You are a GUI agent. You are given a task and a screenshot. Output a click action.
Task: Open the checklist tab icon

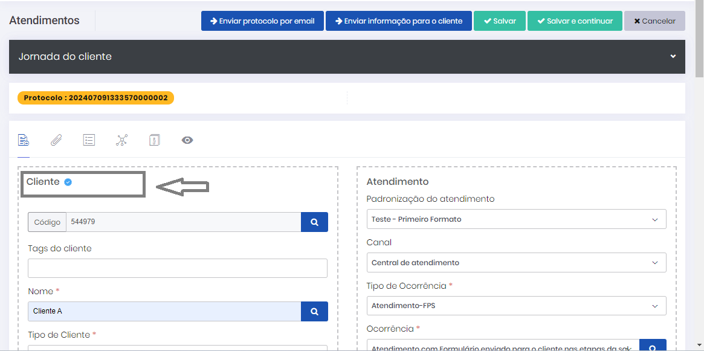tap(89, 140)
